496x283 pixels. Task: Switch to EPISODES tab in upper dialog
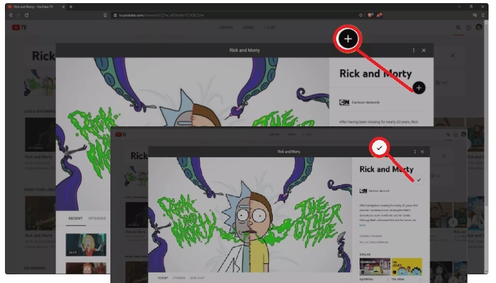[x=98, y=219]
